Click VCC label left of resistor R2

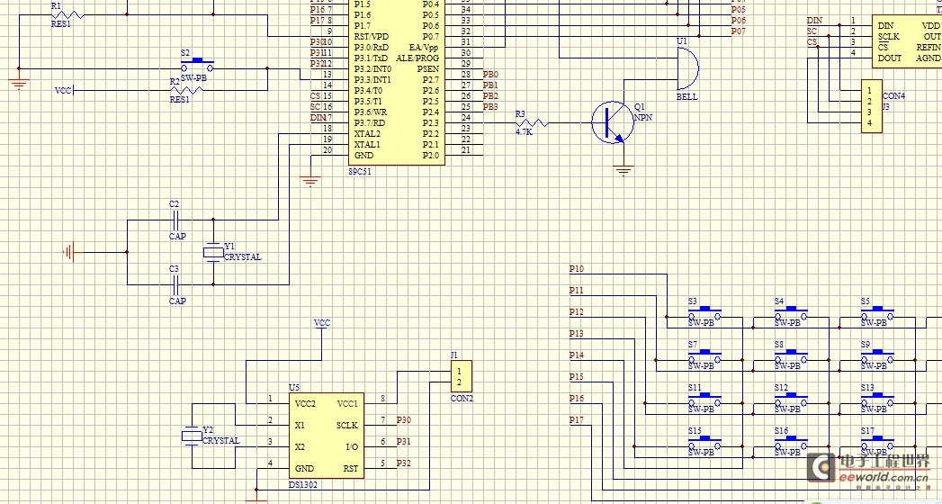coord(63,91)
